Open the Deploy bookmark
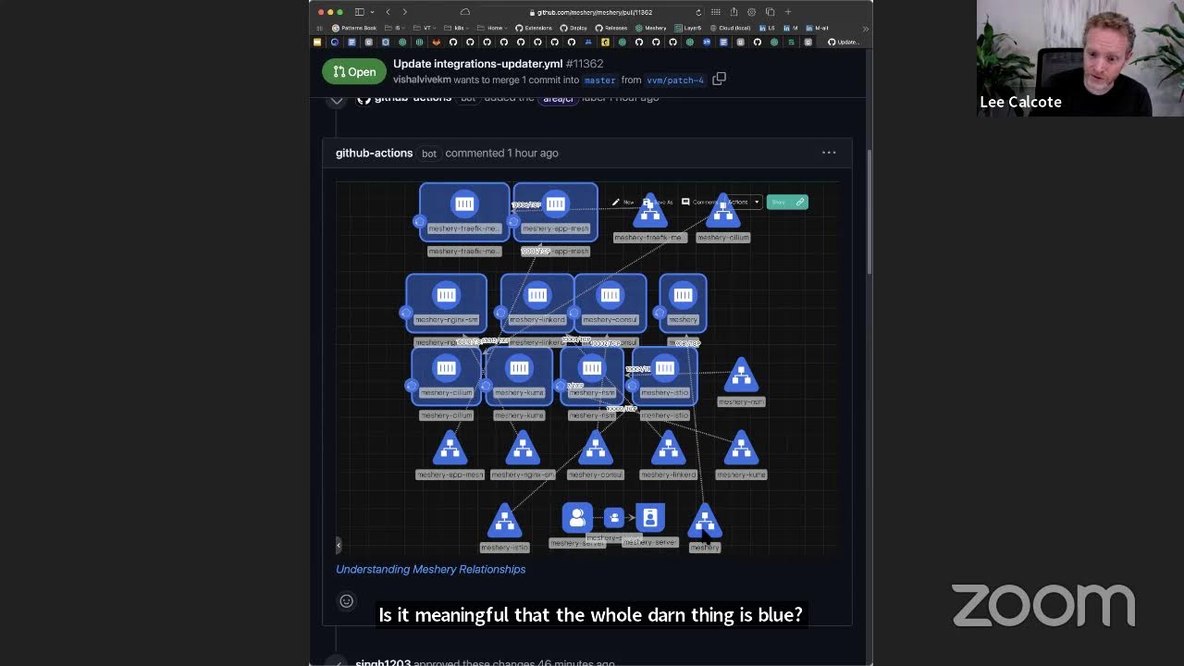Viewport: 1184px width, 666px height. click(x=574, y=28)
